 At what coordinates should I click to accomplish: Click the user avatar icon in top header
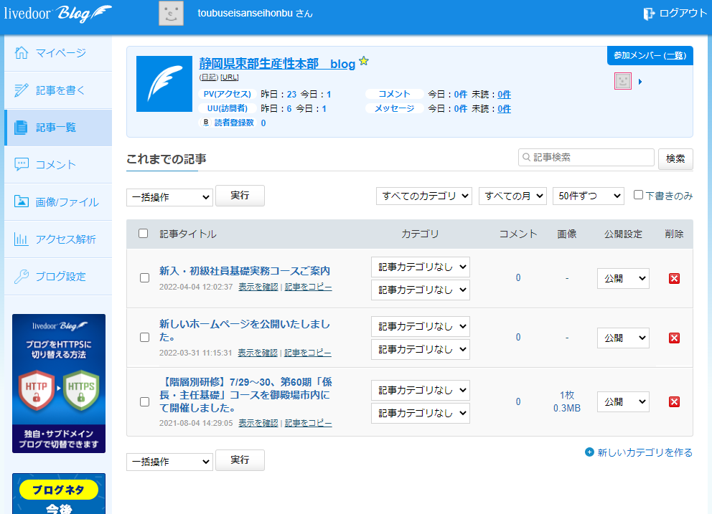click(171, 14)
